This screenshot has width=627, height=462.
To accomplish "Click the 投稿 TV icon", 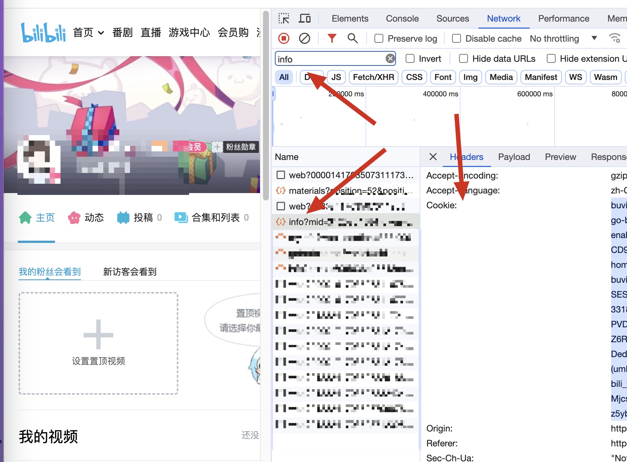I will [x=123, y=218].
